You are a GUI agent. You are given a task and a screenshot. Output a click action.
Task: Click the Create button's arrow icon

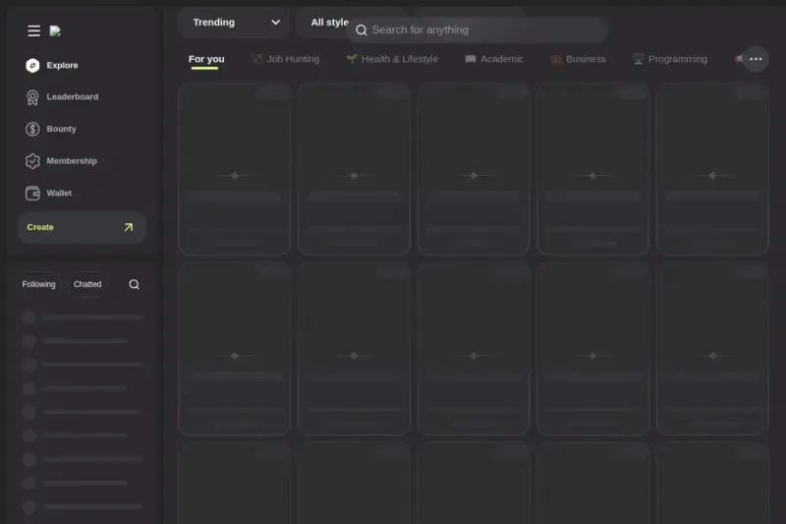coord(129,227)
